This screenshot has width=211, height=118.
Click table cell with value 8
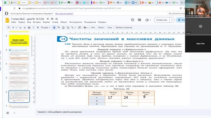146,97
